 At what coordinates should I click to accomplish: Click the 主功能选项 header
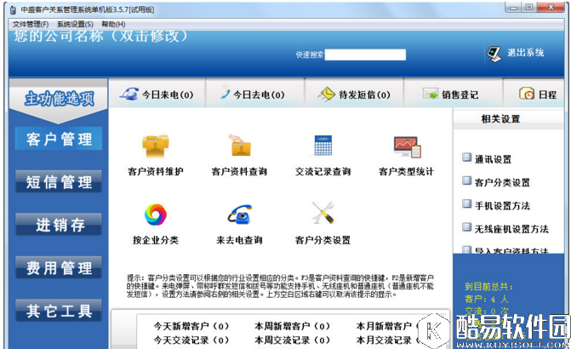tap(59, 99)
